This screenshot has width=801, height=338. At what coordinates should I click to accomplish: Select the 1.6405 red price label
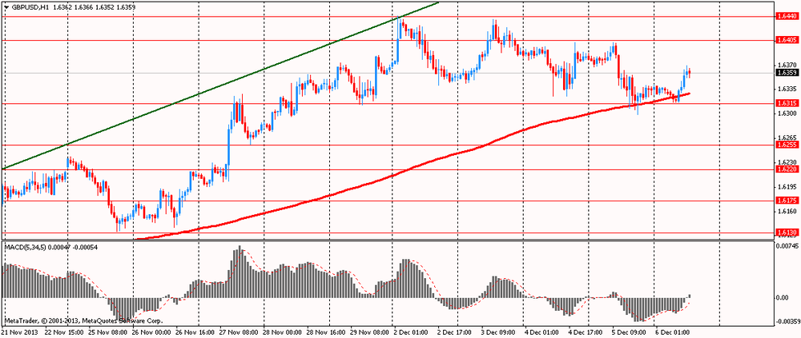[785, 40]
